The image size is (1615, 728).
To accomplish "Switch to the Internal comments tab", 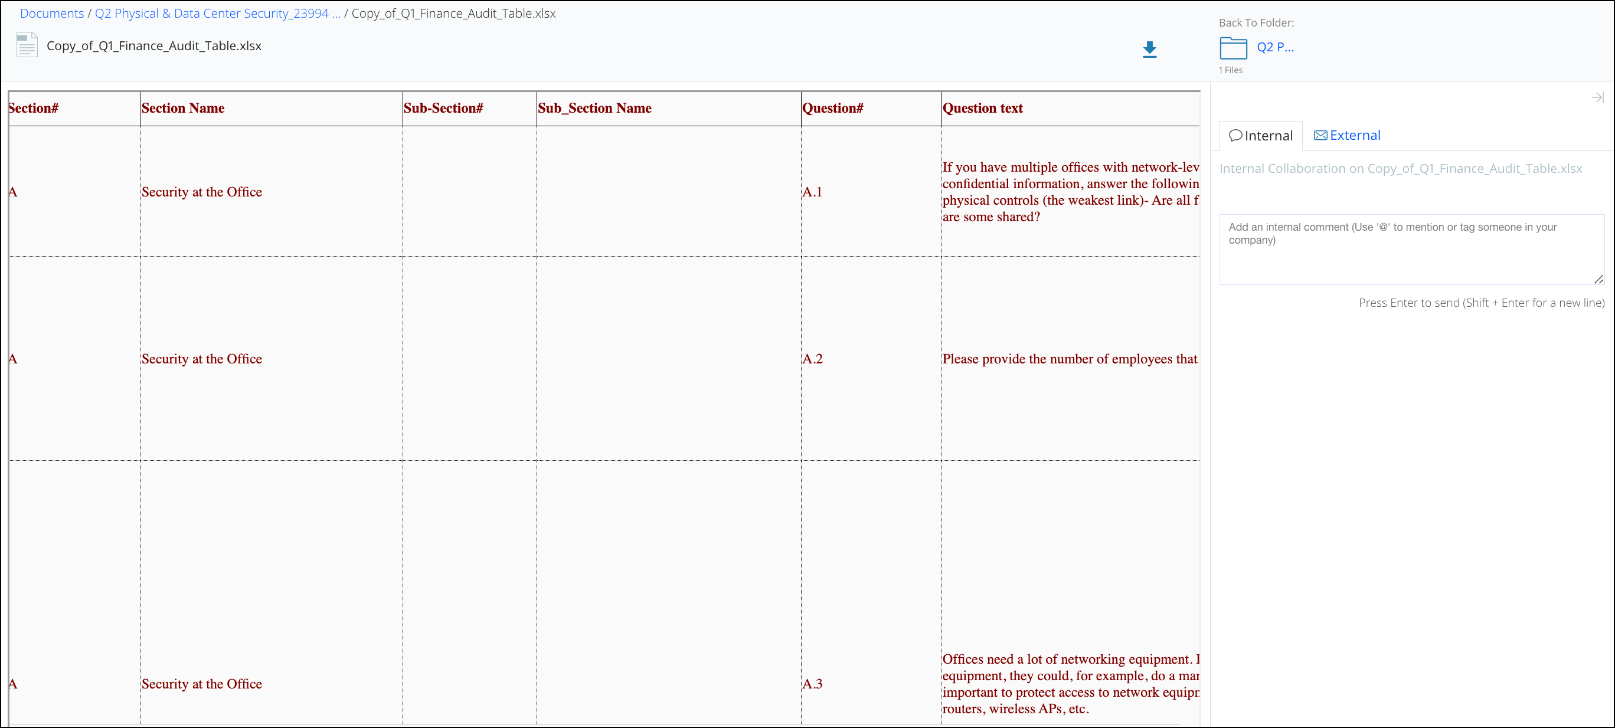I will point(1261,135).
